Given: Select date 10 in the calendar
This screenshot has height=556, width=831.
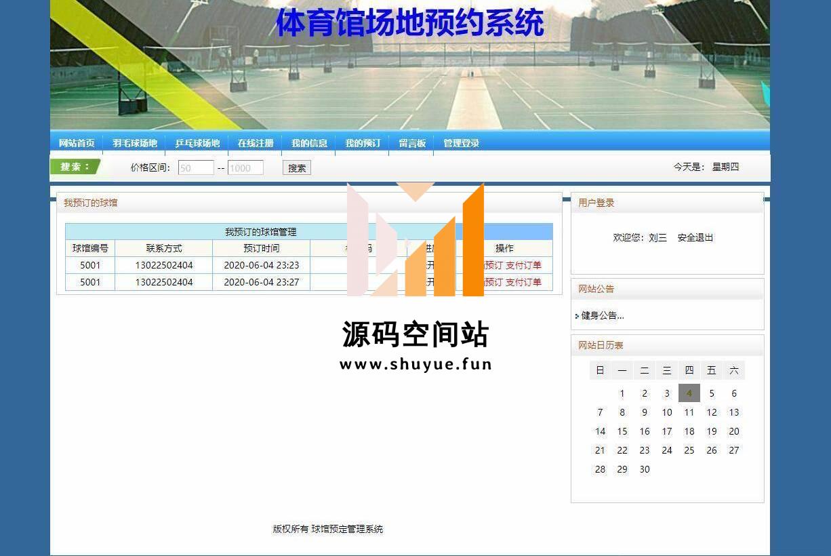Looking at the screenshot, I should click(x=667, y=412).
